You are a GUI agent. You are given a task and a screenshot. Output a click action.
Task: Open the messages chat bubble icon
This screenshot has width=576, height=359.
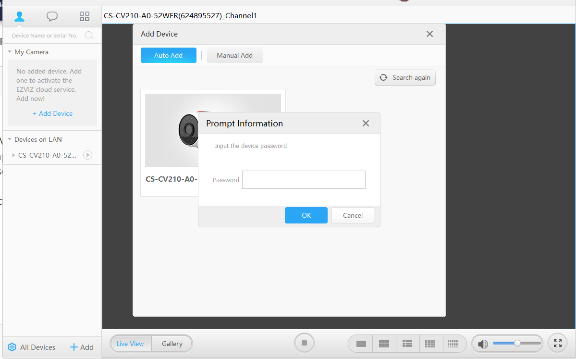[52, 16]
